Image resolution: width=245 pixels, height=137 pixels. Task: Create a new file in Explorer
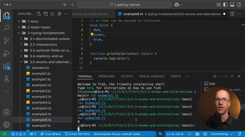[x=39, y=14]
